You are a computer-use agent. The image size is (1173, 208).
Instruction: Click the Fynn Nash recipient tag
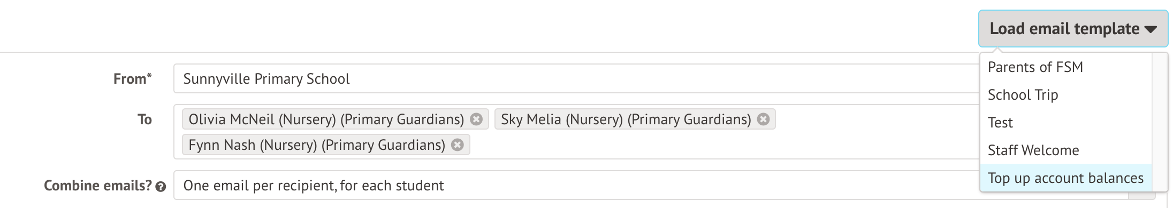click(x=317, y=145)
